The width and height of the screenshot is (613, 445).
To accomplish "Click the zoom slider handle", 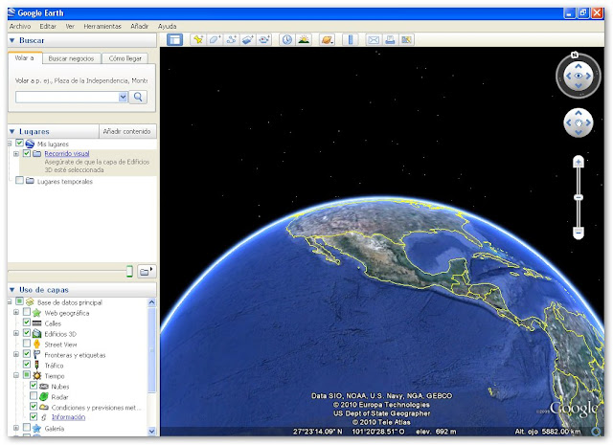I will tap(579, 198).
